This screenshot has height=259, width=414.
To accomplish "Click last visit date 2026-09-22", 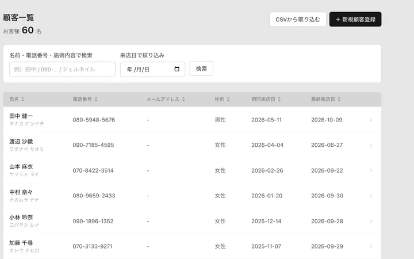I will click(327, 170).
